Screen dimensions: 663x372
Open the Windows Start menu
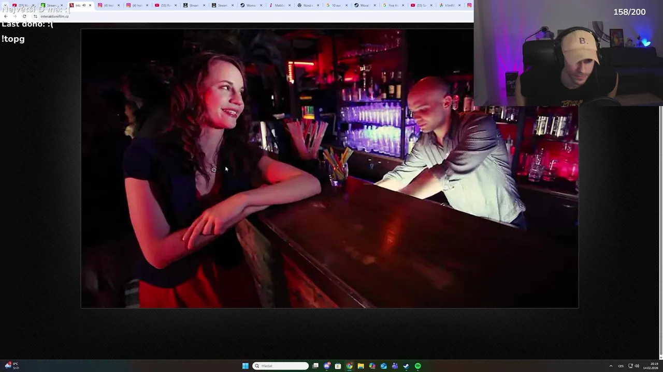tap(246, 366)
